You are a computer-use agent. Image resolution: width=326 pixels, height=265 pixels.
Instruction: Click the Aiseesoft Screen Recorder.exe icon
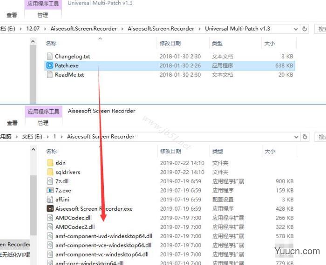pos(50,209)
